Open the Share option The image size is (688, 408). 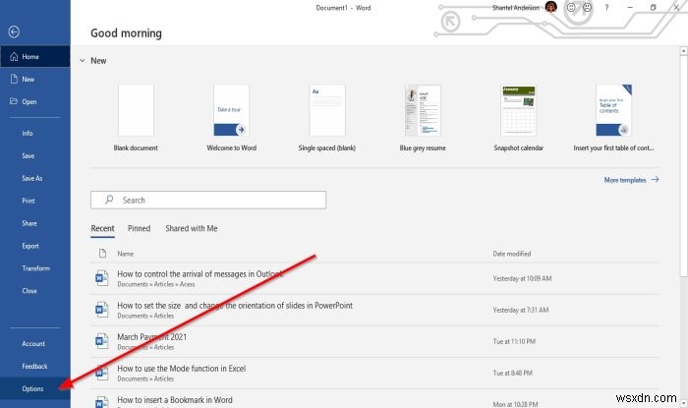pyautogui.click(x=35, y=223)
